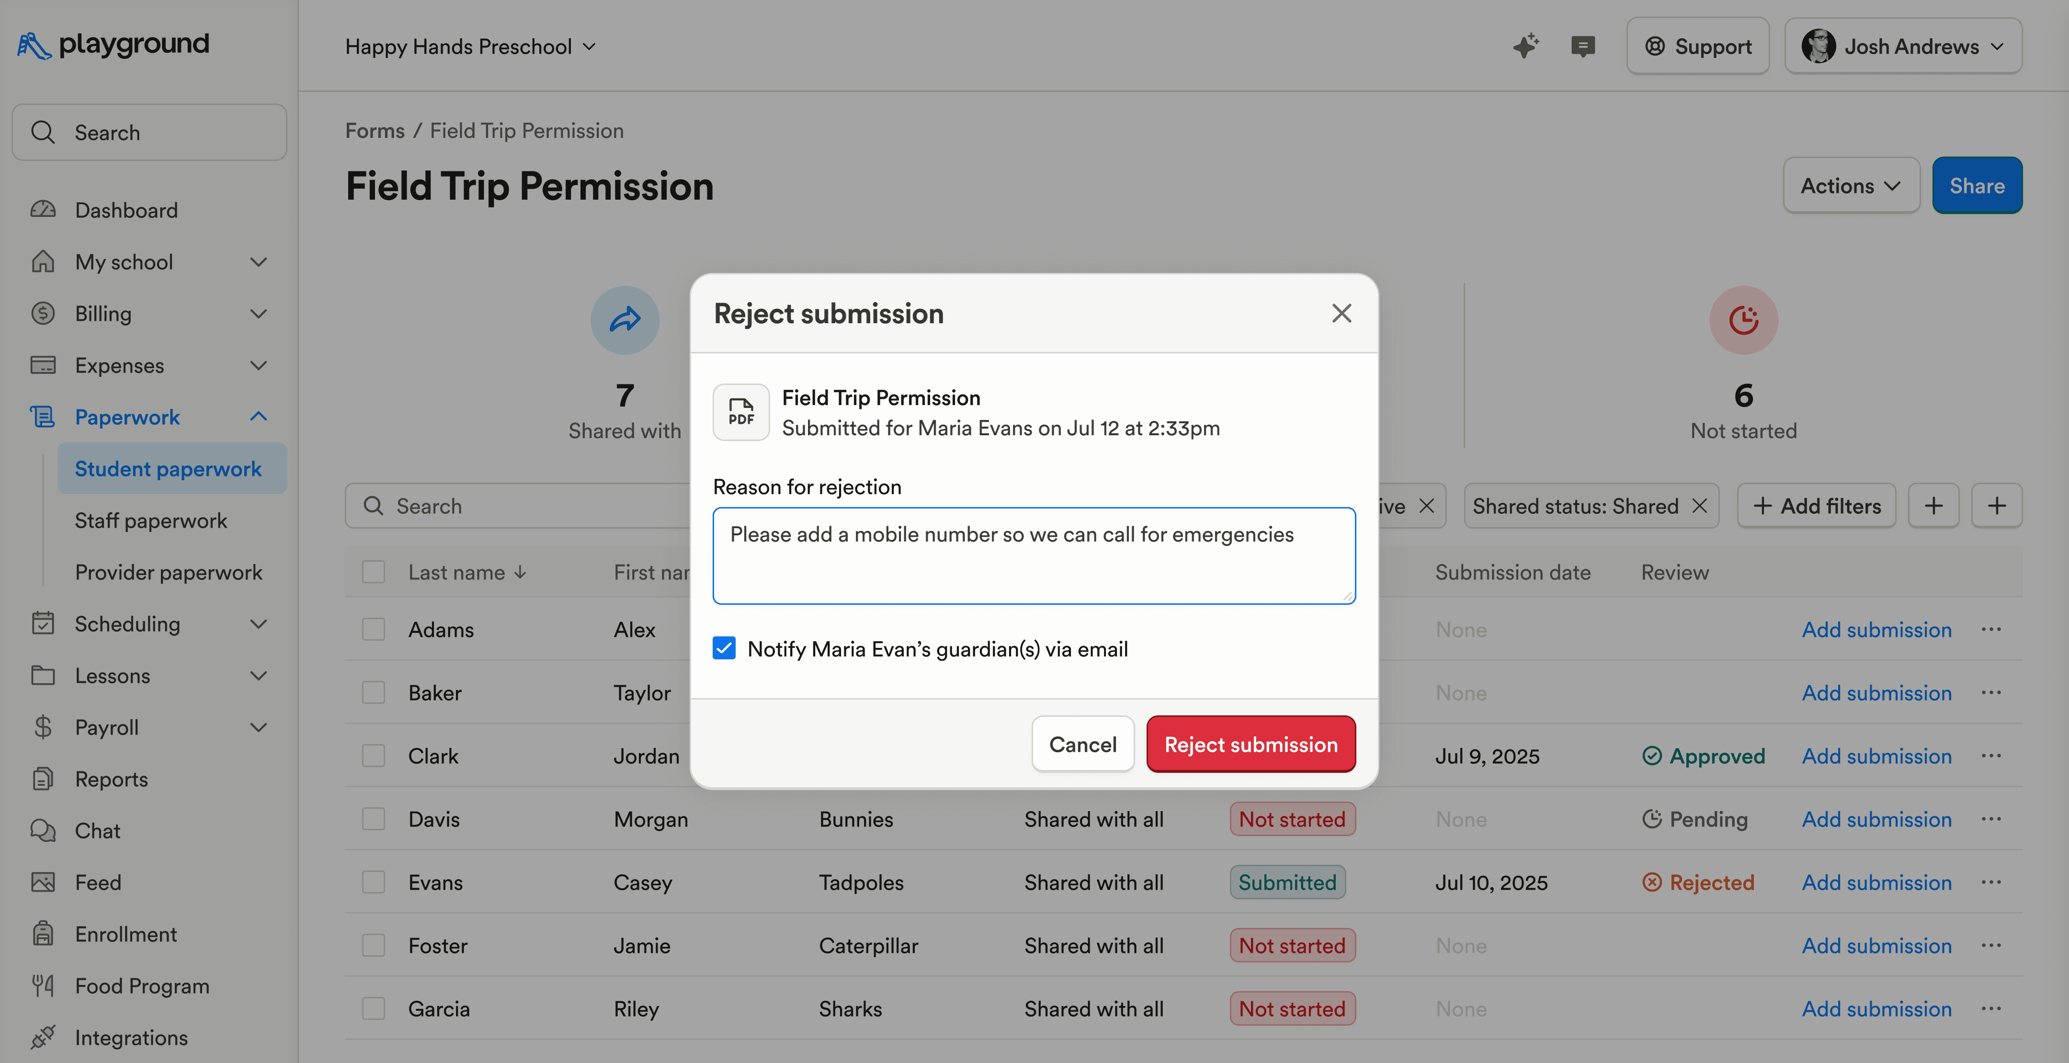Screen dimensions: 2069x1063
Task: Close the Reject submission dialog
Action: 1341,313
